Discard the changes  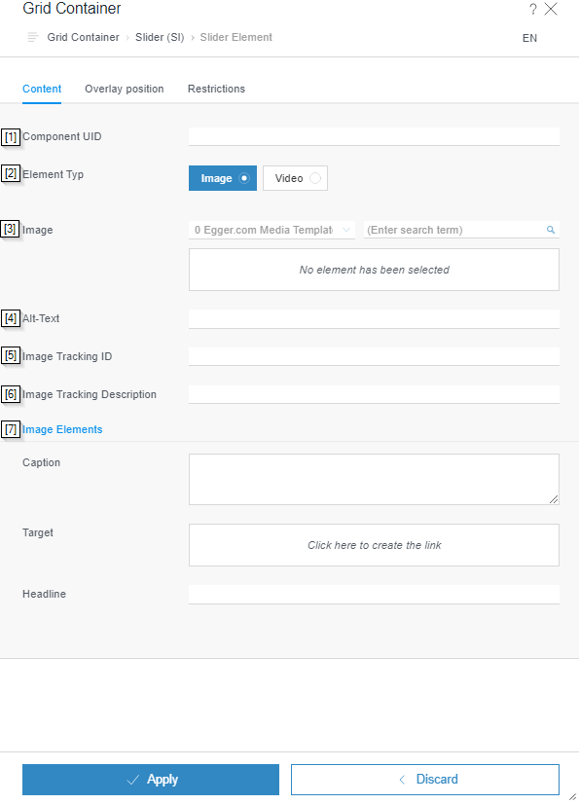click(425, 780)
